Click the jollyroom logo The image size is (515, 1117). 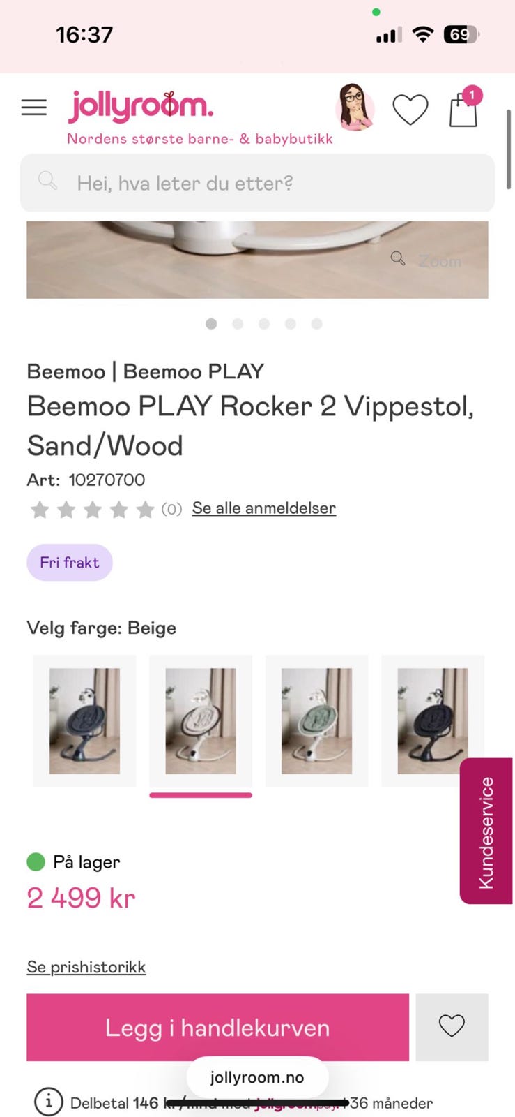(141, 107)
